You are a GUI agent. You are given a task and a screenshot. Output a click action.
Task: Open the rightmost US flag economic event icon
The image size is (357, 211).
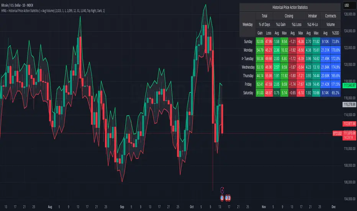point(229,198)
